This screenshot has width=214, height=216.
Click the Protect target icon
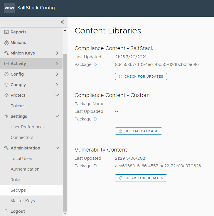coord(6,95)
